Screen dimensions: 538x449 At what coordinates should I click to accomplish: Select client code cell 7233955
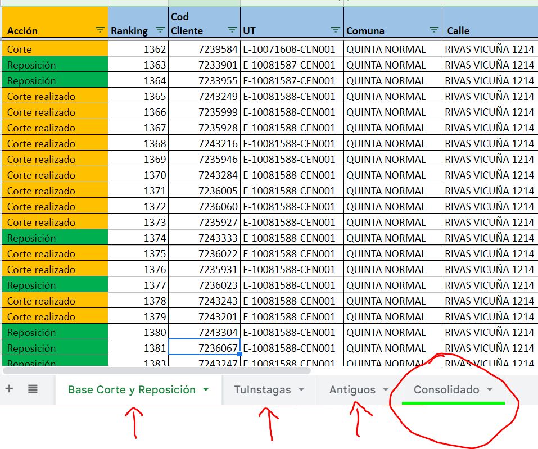pyautogui.click(x=204, y=80)
